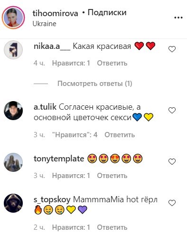Reply to nikaa.a__ via Ответить
The image size is (187, 235).
112,63
